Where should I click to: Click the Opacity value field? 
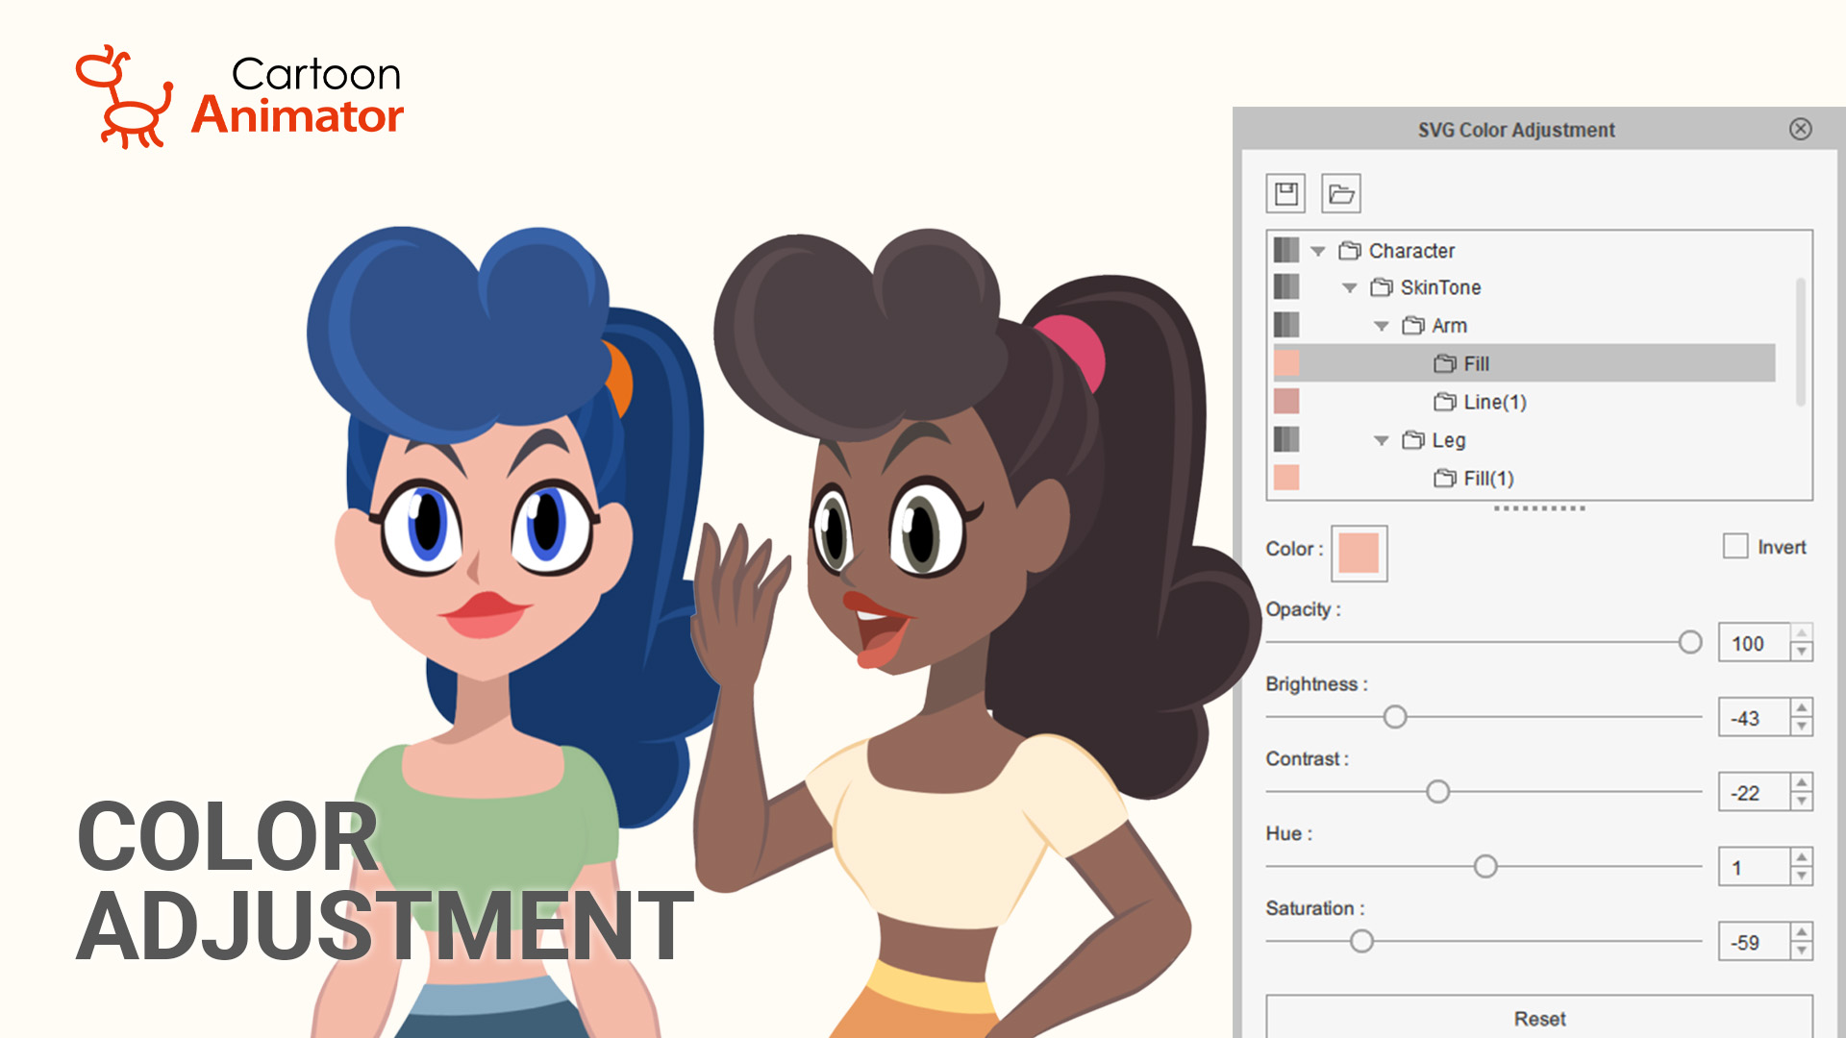[x=1754, y=643]
